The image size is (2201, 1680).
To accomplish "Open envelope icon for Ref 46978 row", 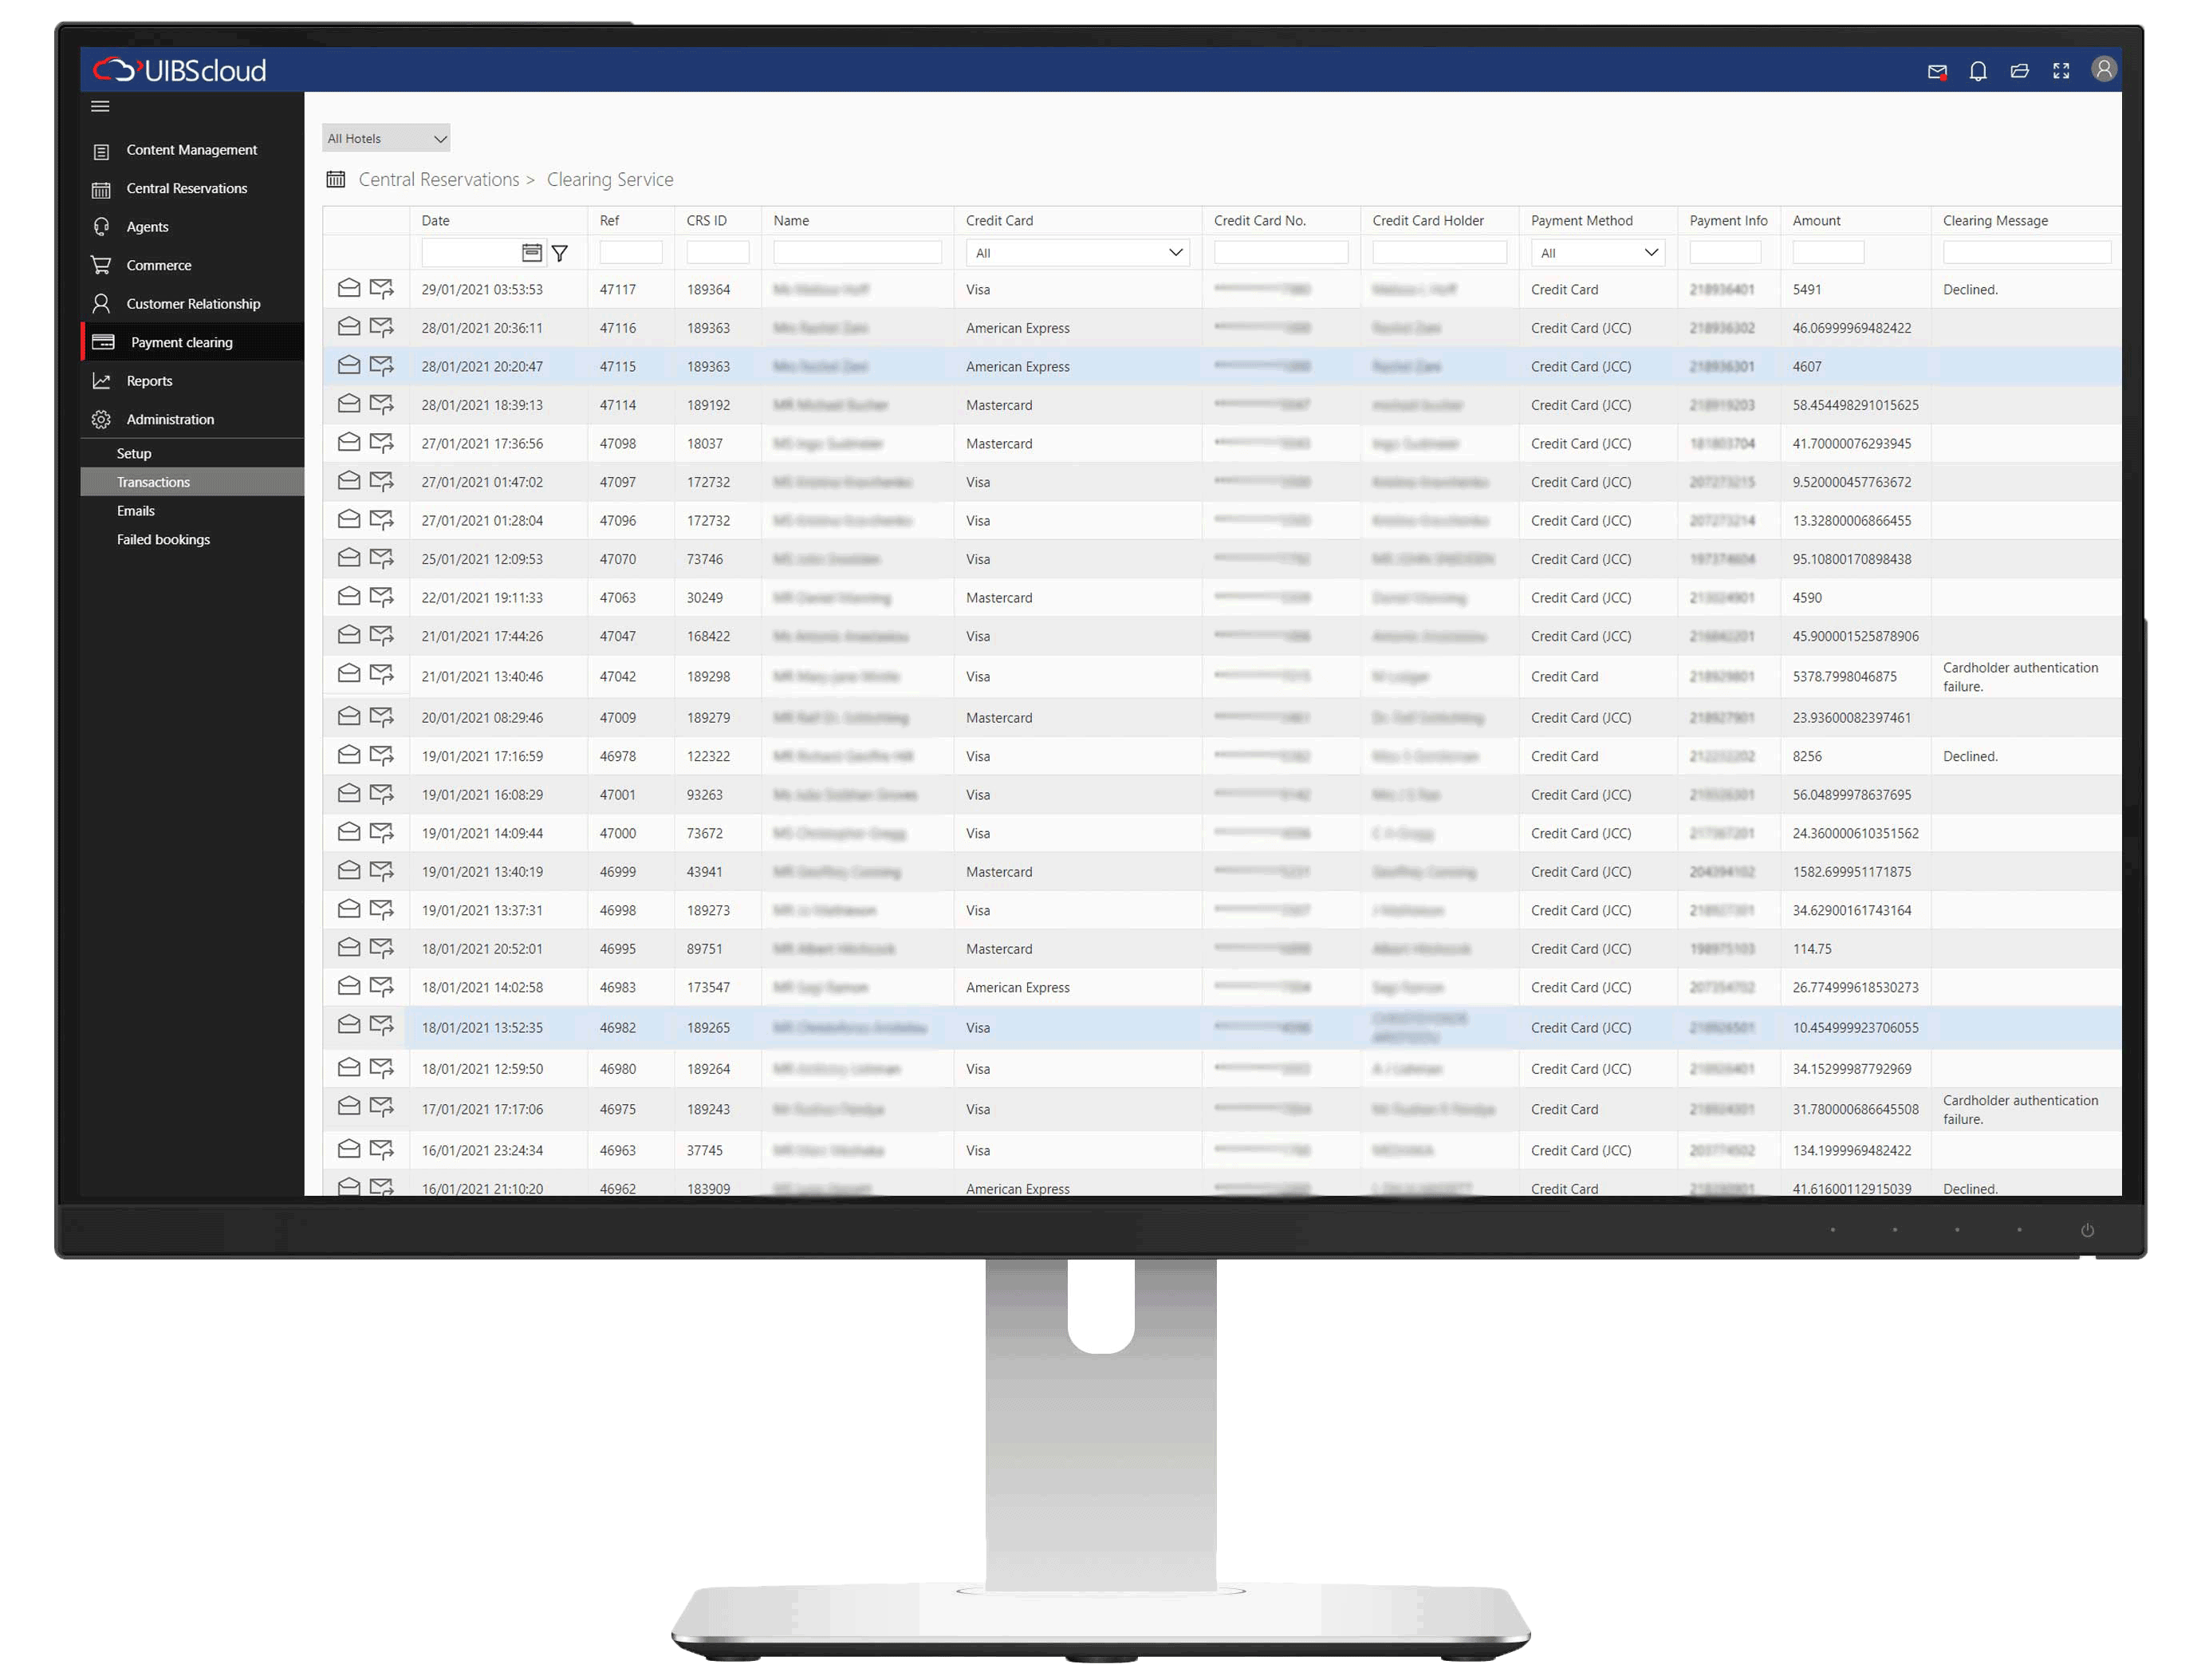I will (x=348, y=754).
